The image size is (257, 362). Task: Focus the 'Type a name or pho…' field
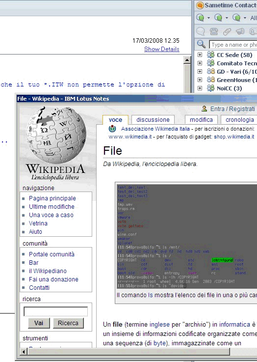(x=233, y=45)
